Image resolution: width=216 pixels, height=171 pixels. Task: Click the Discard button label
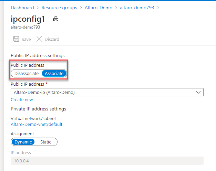(x=52, y=39)
